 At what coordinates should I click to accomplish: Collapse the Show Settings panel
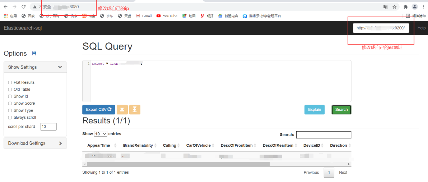click(x=35, y=67)
